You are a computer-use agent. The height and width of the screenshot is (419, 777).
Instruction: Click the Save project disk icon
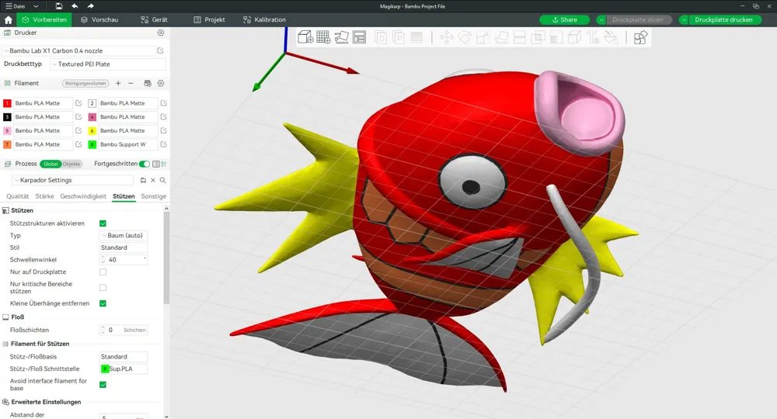coord(58,6)
